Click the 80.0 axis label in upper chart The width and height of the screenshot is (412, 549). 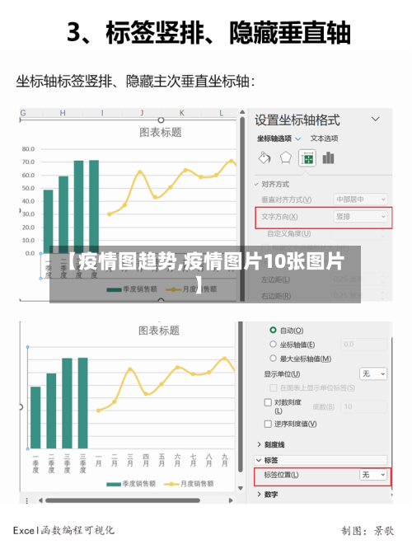(x=28, y=149)
